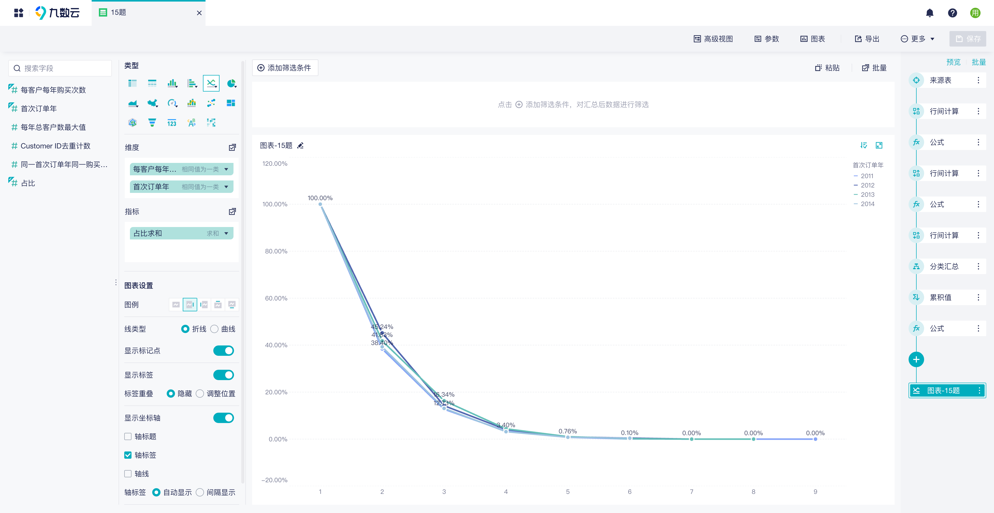Click the round plus button to add step
Image resolution: width=994 pixels, height=513 pixels.
point(916,360)
